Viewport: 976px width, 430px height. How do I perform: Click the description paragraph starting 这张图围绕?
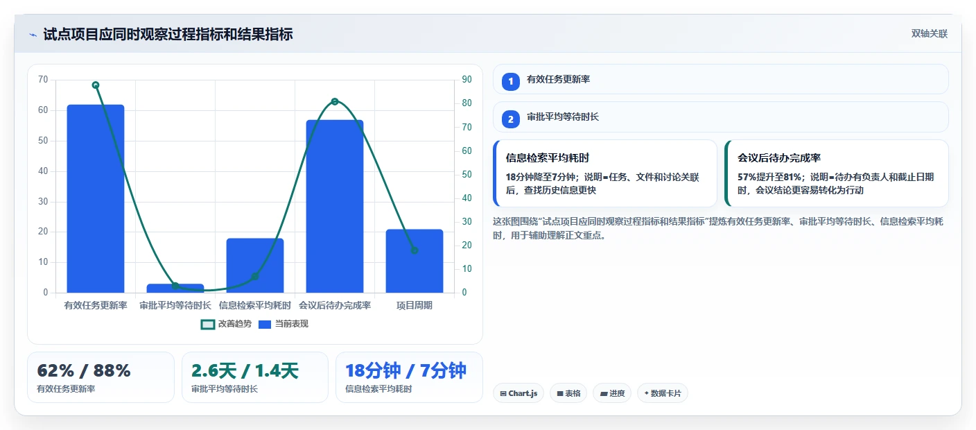718,228
